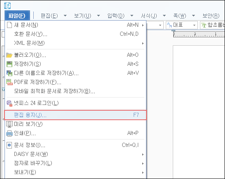Screen dimensions: 225x179
Task: Click the Ctrl+N,D shortcut text
Action: (x=129, y=34)
